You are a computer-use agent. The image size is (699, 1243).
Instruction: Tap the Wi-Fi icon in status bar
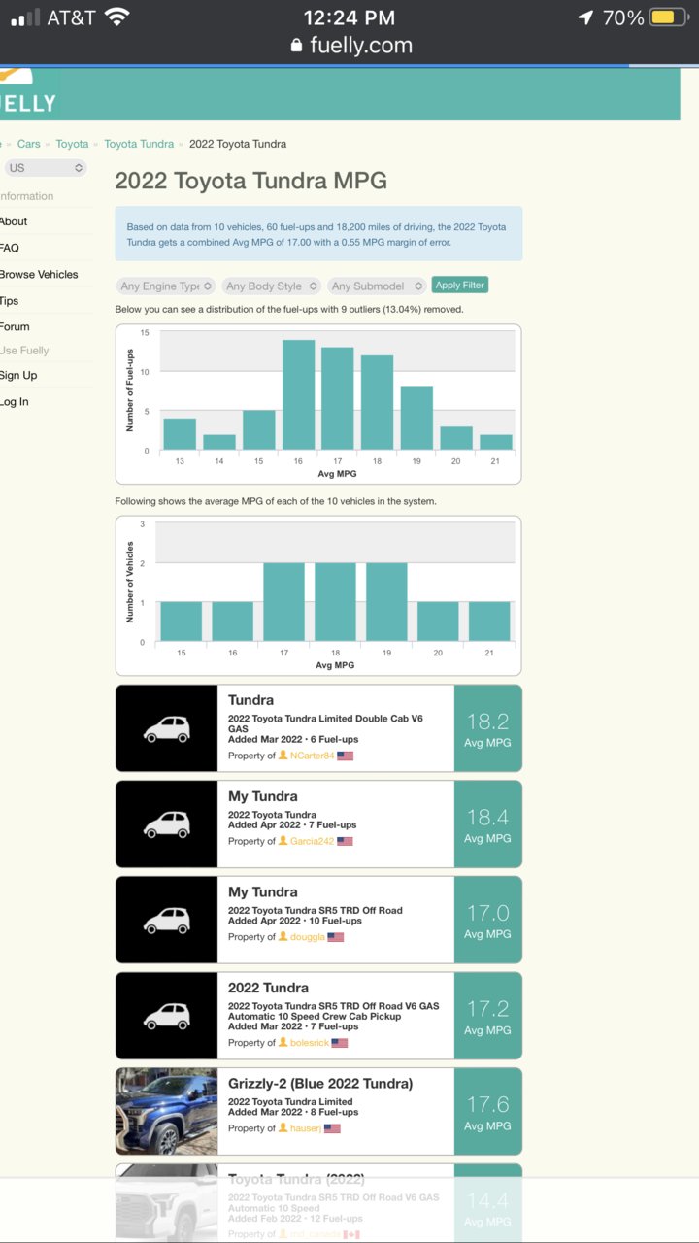click(x=117, y=17)
